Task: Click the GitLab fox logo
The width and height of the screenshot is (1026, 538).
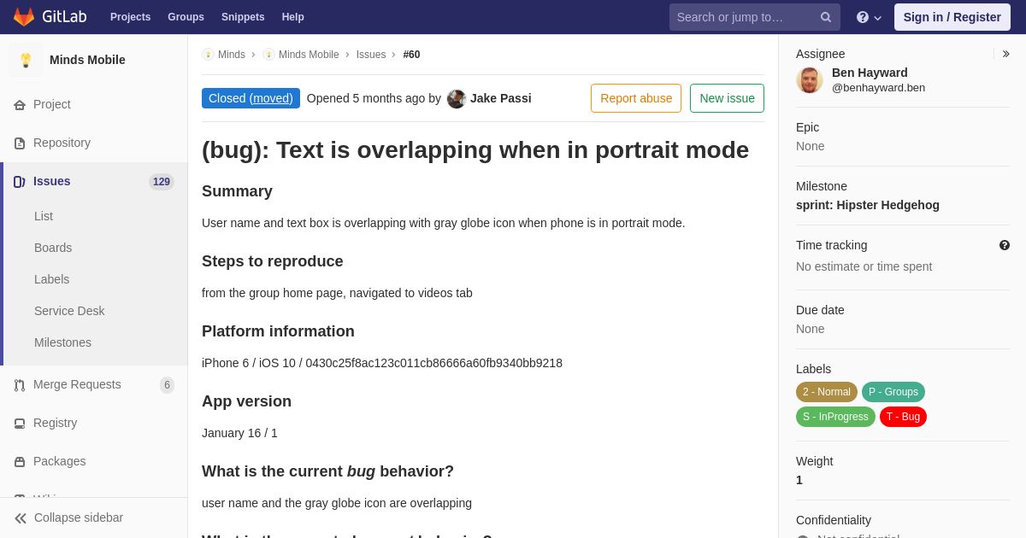Action: [x=24, y=17]
